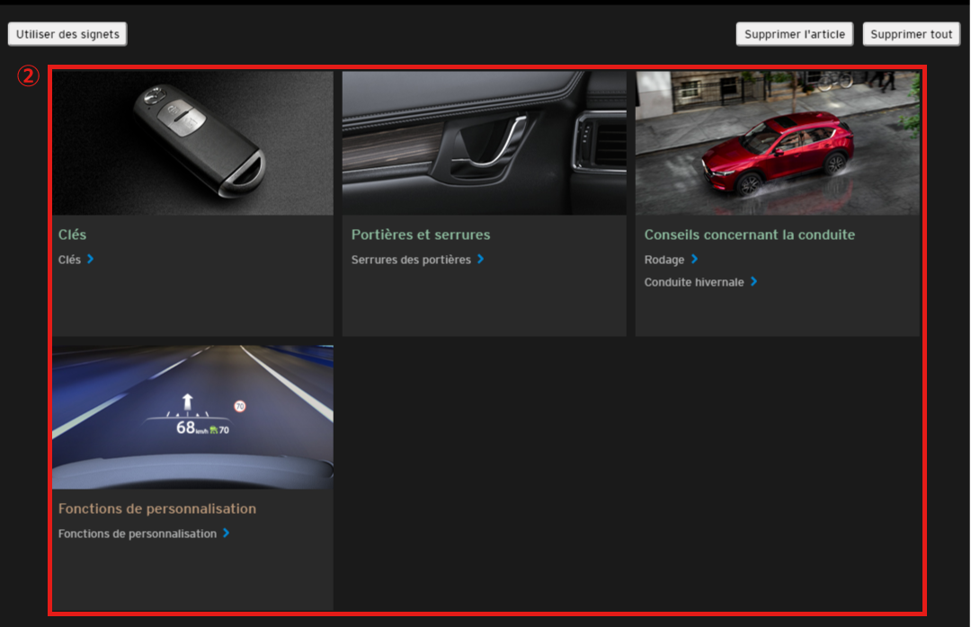Click the blue chevron beside Rodage
Screen dimensions: 971x627
coord(694,260)
